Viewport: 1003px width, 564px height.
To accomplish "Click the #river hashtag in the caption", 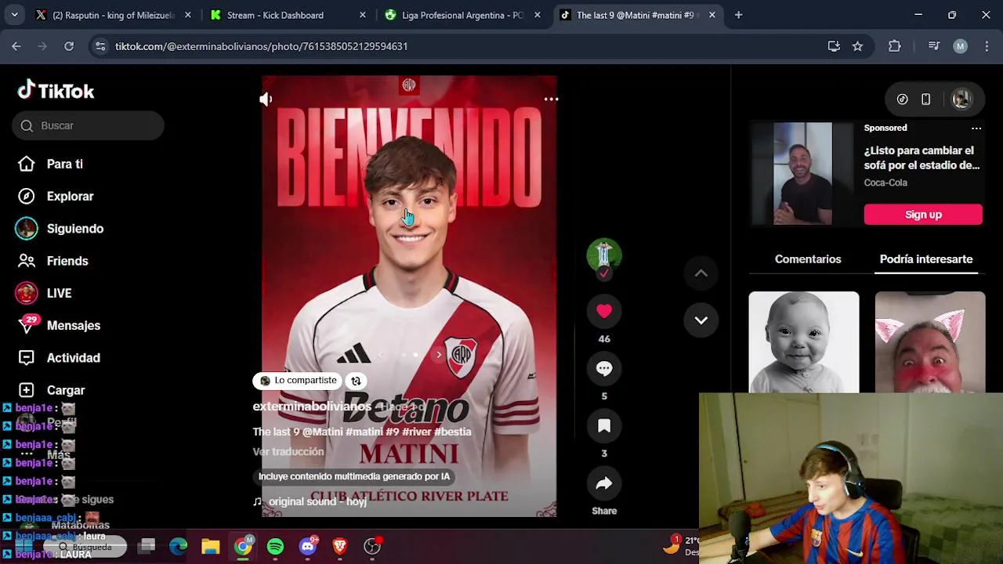I will (x=416, y=432).
